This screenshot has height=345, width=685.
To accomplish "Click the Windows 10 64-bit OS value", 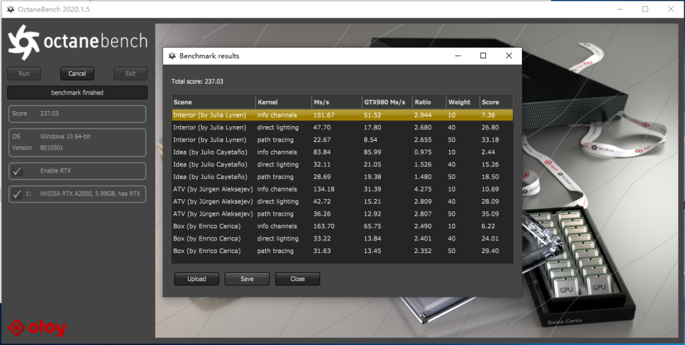I will [65, 136].
